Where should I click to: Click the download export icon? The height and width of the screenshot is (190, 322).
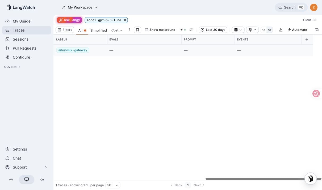(281, 30)
